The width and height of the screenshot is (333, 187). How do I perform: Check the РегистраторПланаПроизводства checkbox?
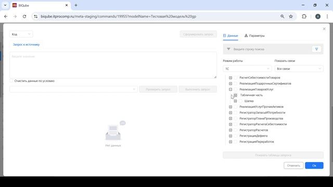coord(236,118)
